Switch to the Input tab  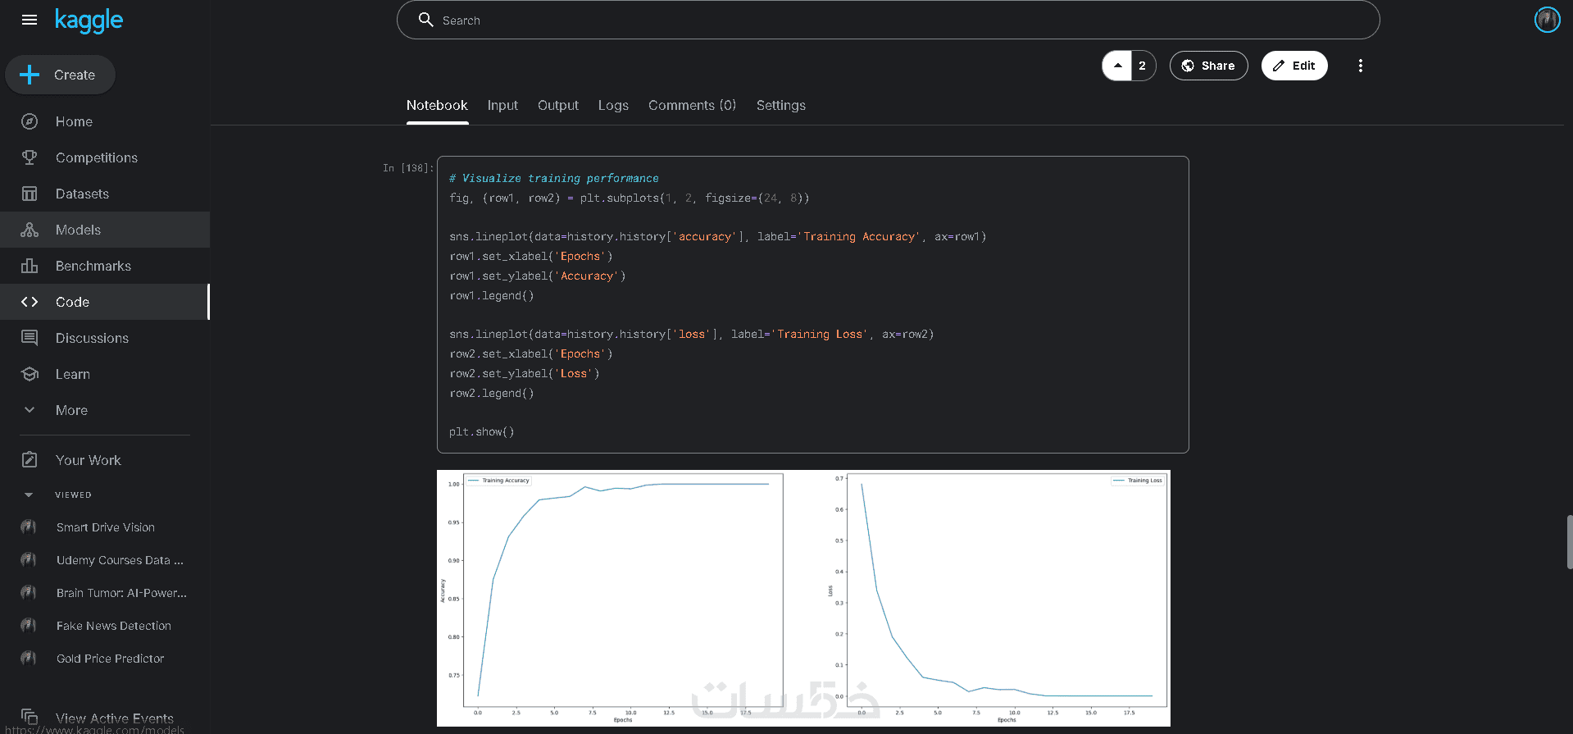click(x=502, y=105)
